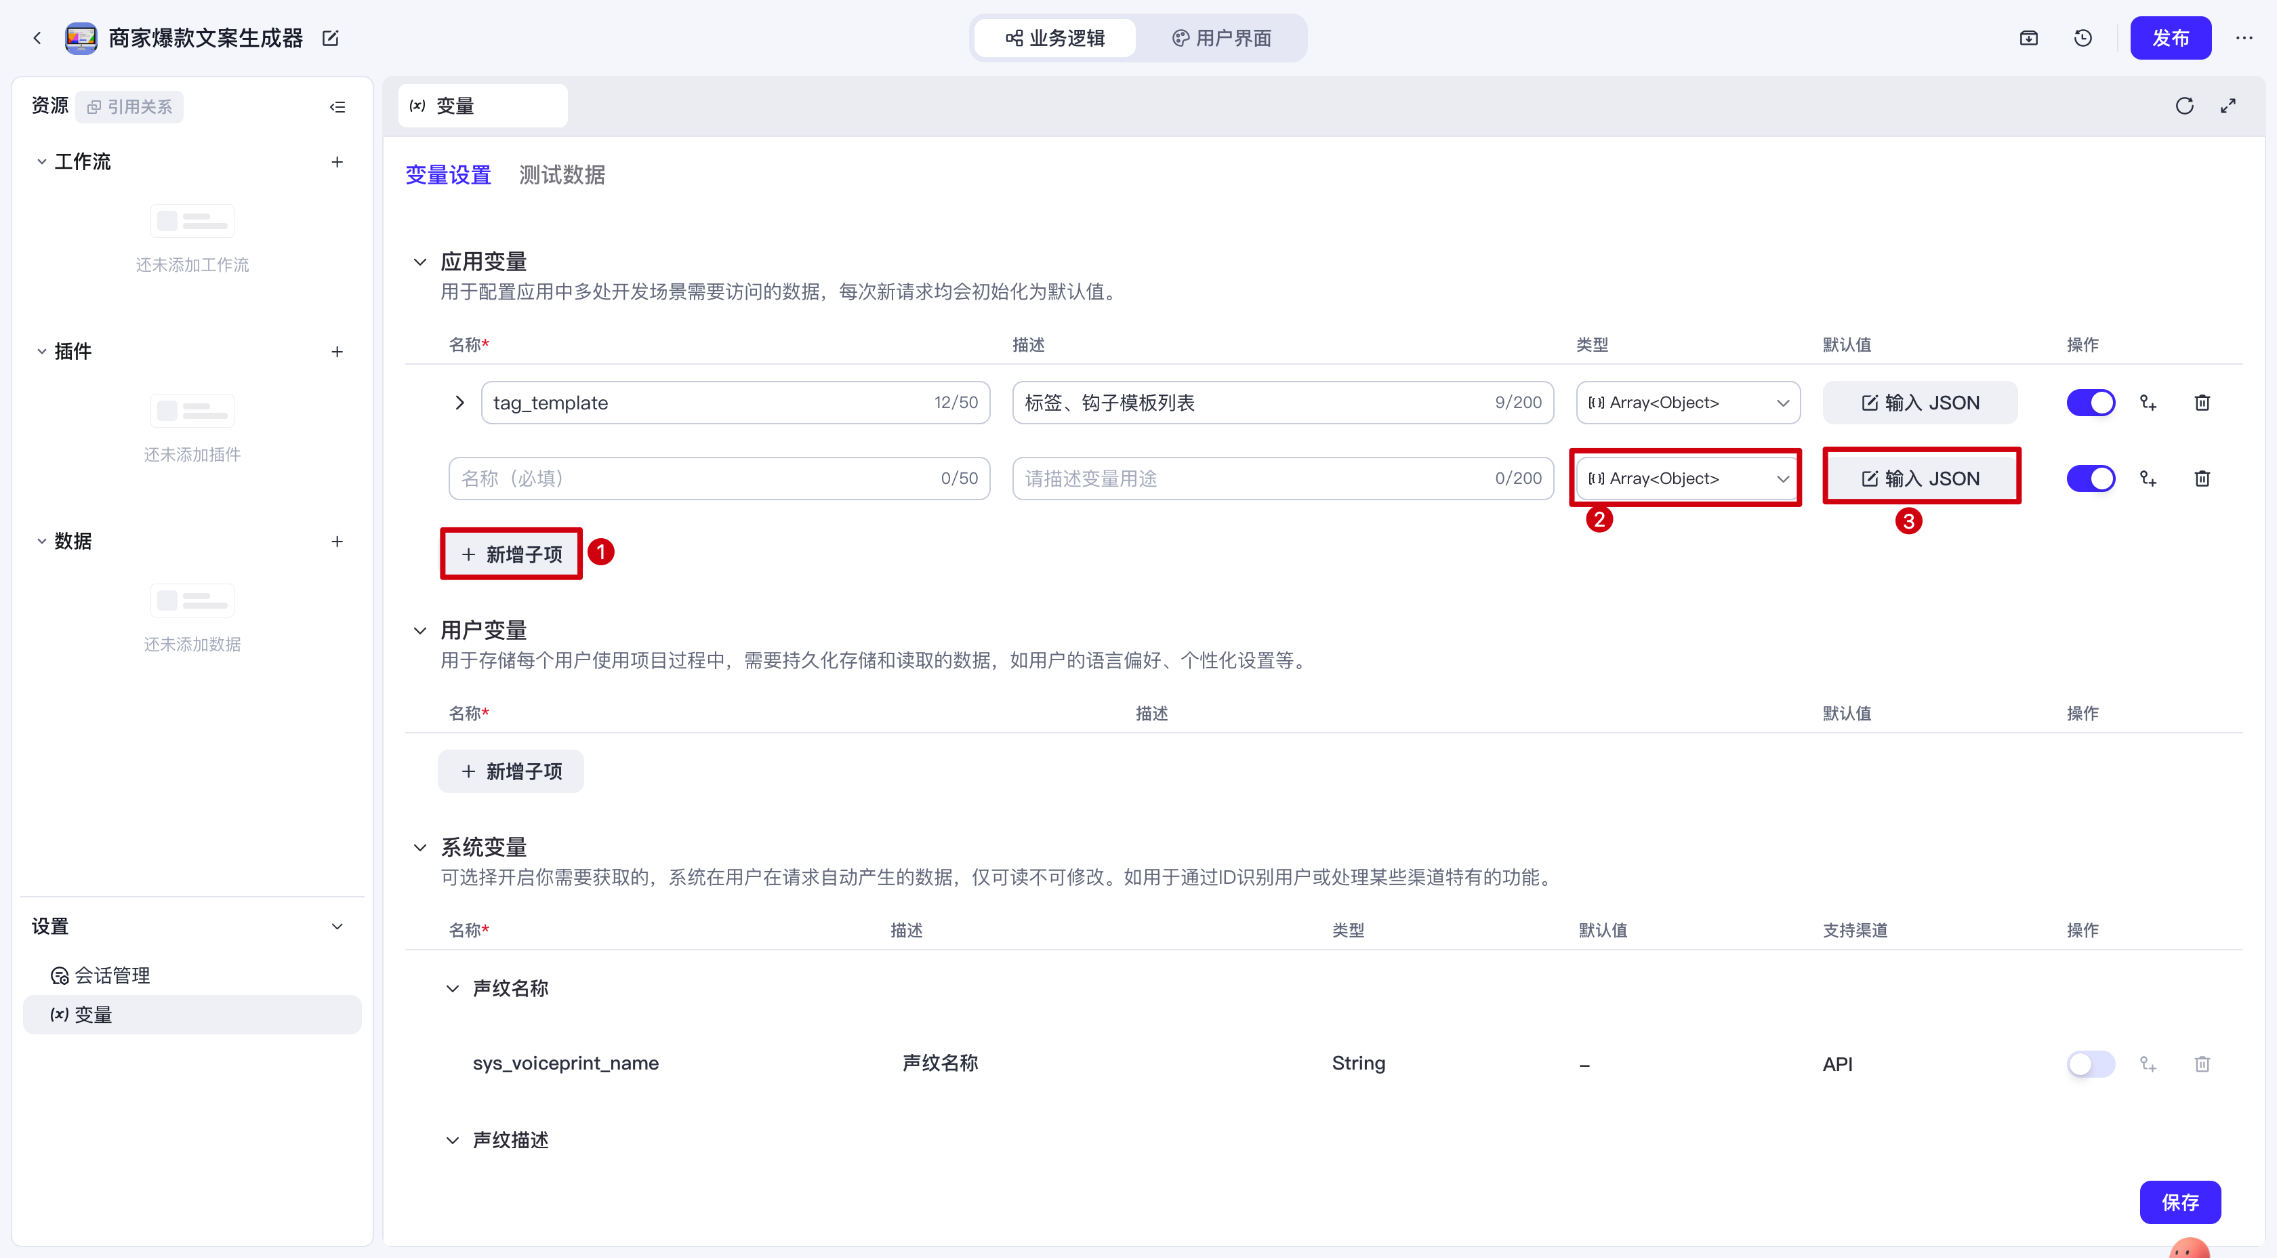Switch to 用户界面 tab

click(x=1223, y=38)
